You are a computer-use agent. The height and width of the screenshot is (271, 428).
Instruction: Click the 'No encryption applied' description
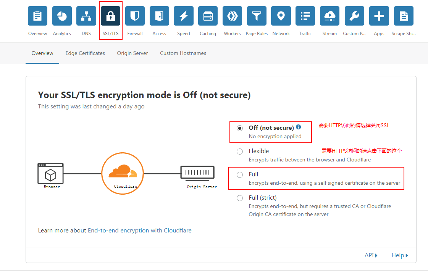point(275,137)
